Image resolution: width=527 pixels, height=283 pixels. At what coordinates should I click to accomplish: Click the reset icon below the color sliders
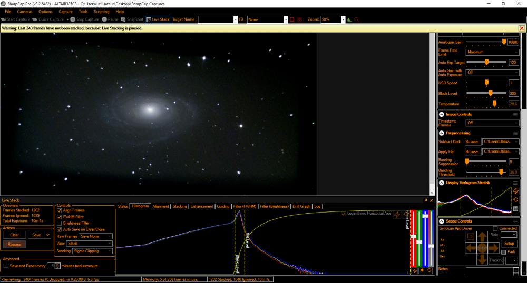[x=429, y=270]
